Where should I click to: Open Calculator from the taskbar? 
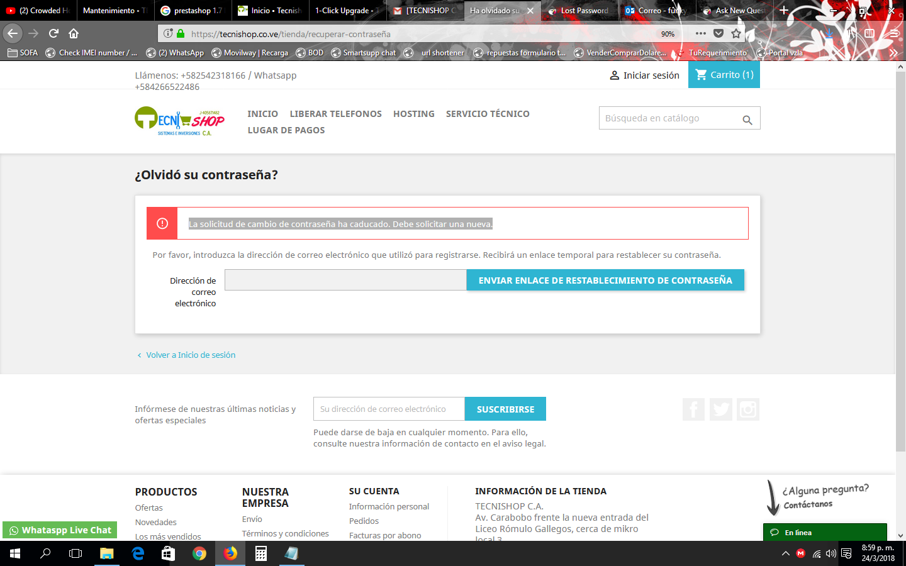pyautogui.click(x=261, y=553)
